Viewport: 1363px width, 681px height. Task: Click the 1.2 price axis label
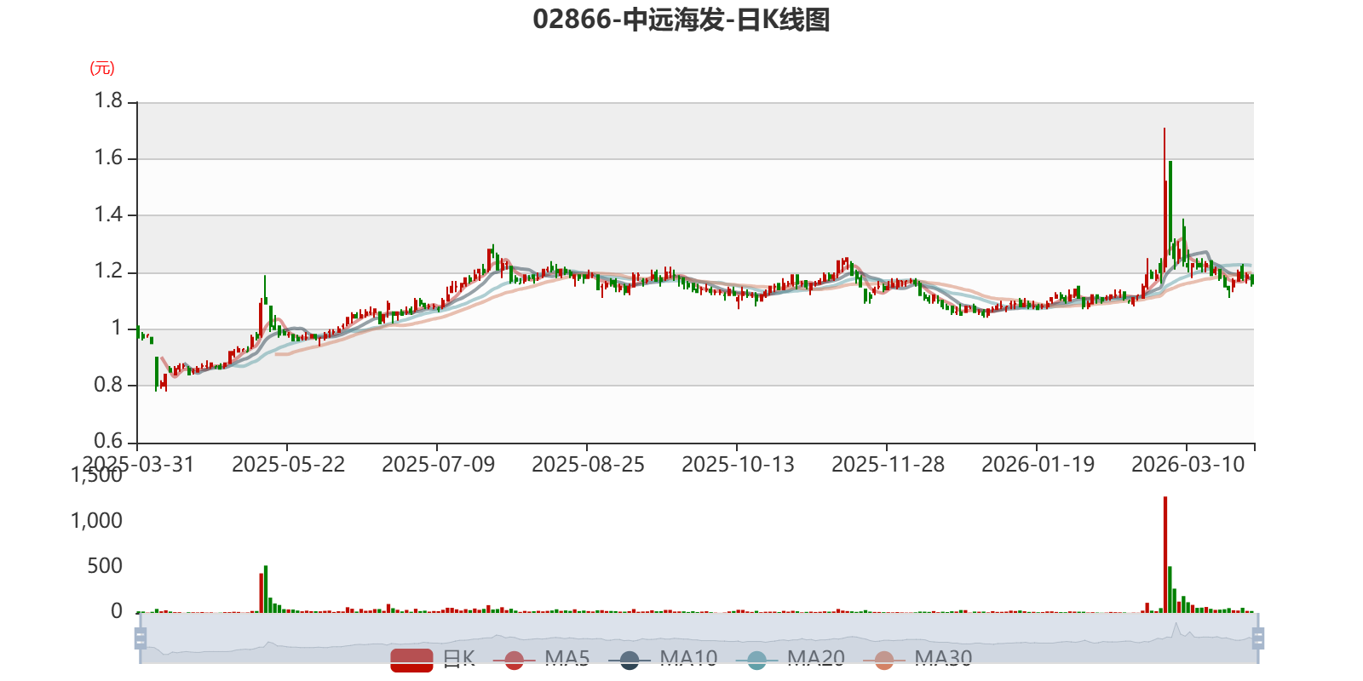coord(108,272)
